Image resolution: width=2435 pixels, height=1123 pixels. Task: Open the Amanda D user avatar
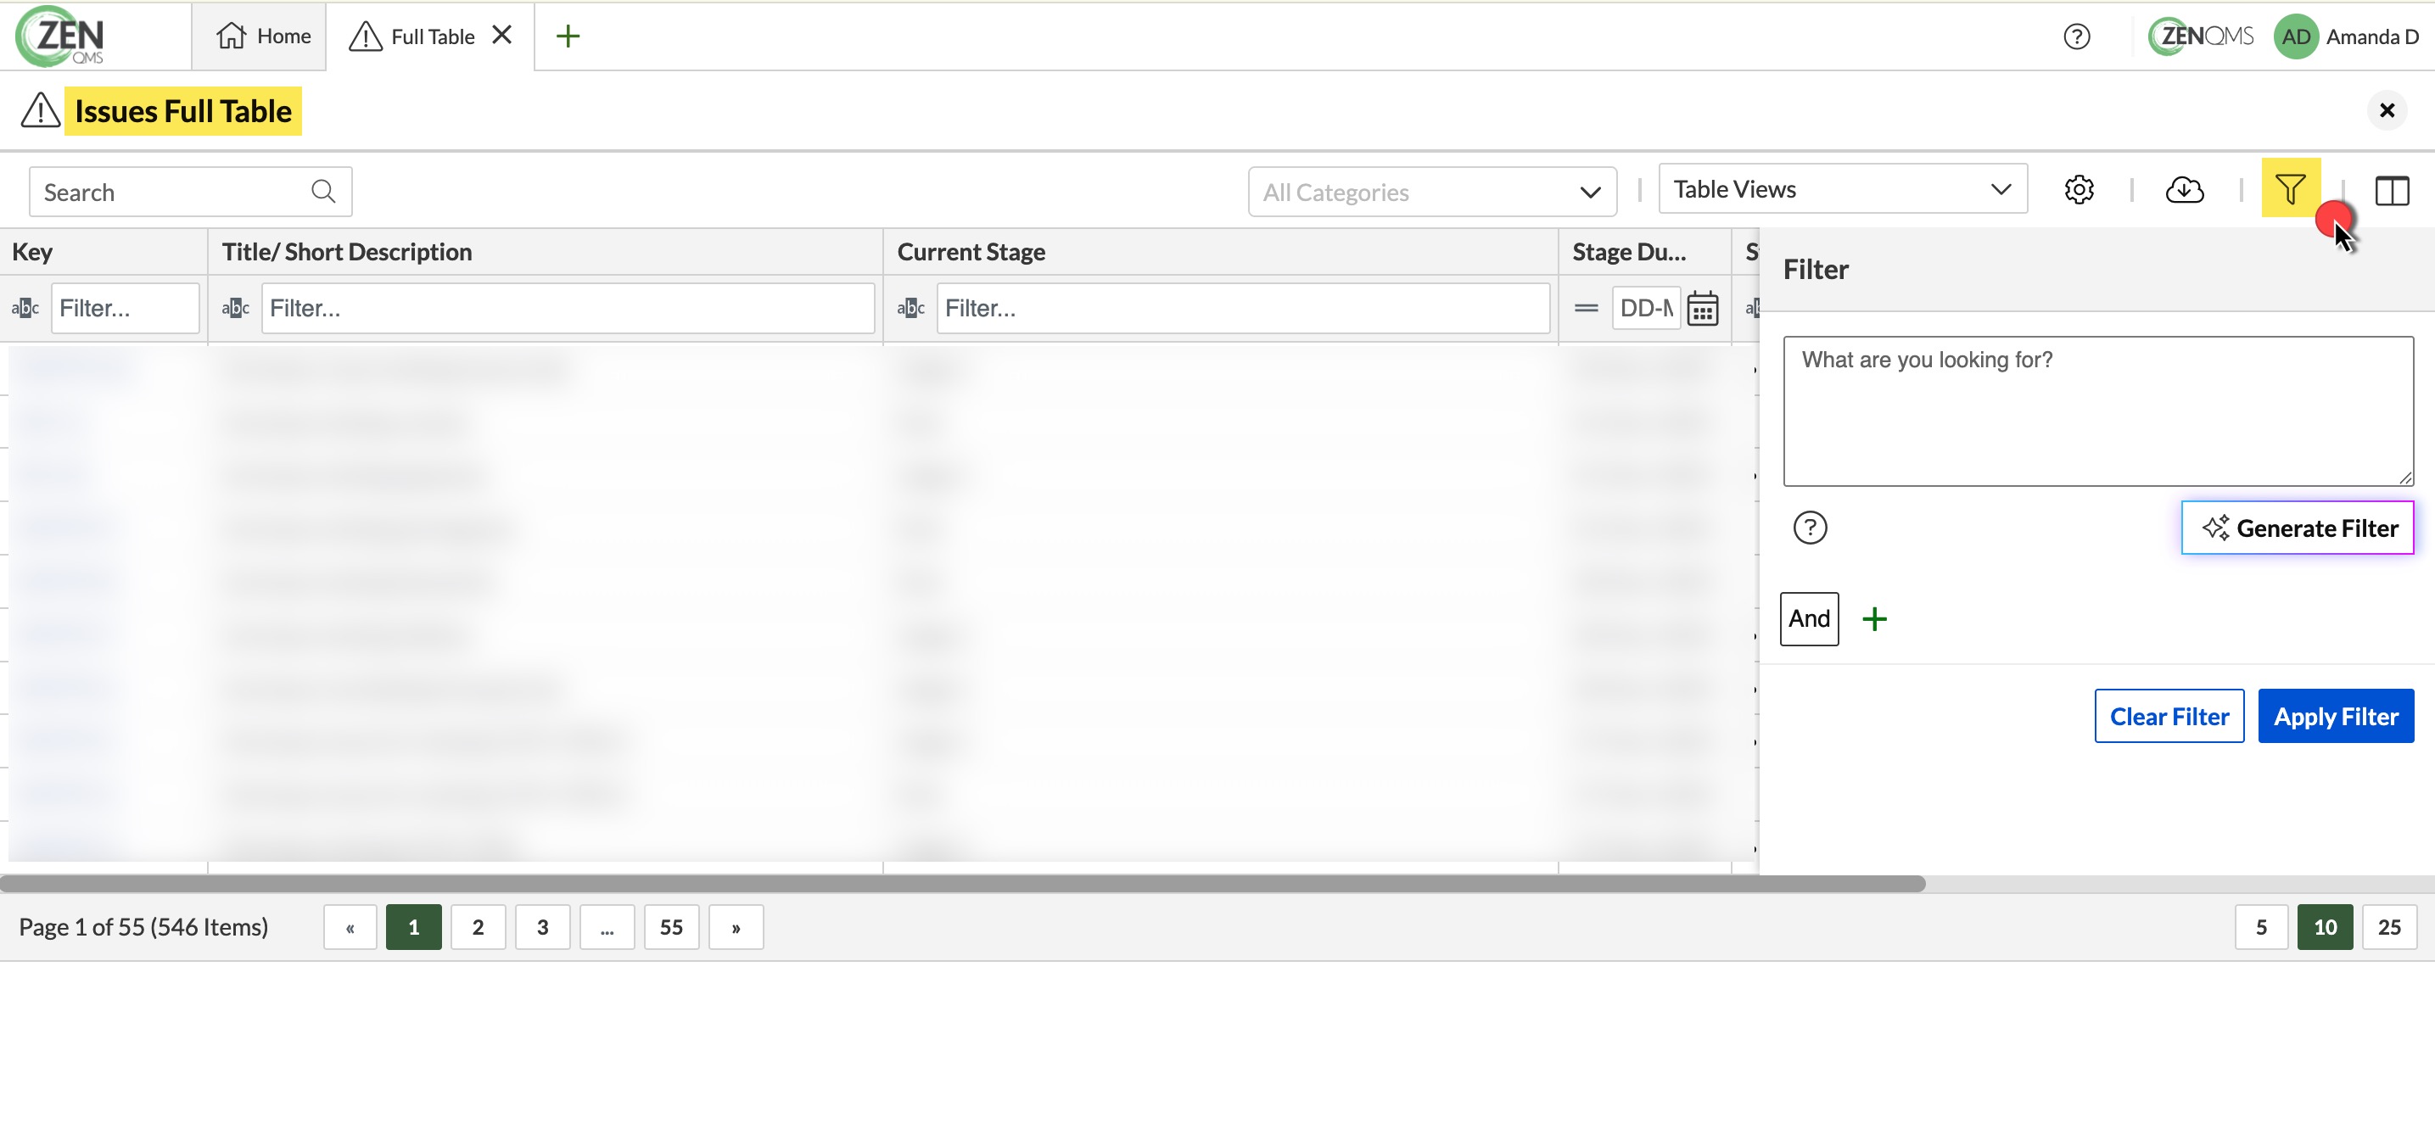tap(2295, 36)
